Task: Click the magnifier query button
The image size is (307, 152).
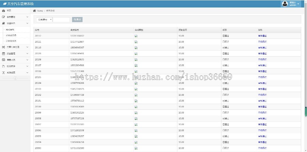Action: [x=77, y=19]
